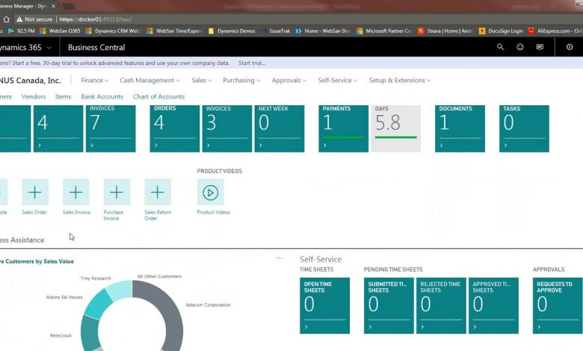The image size is (583, 351).
Task: Click the Business Central title
Action: point(96,48)
